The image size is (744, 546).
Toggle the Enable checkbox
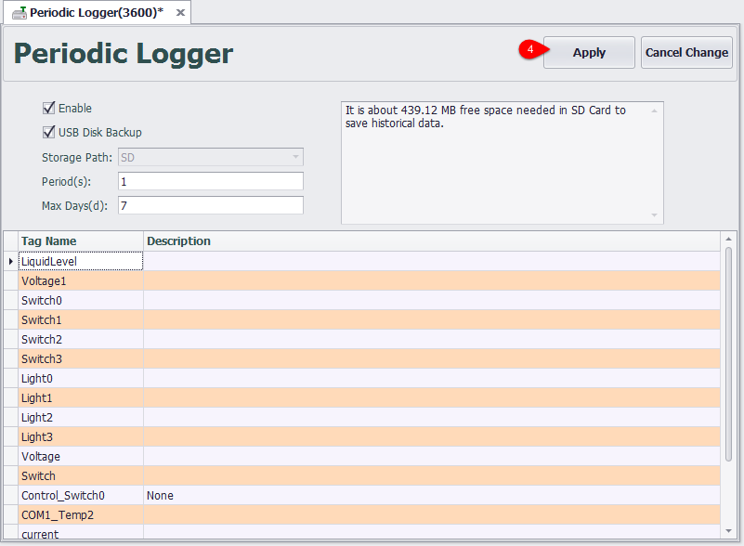[49, 109]
